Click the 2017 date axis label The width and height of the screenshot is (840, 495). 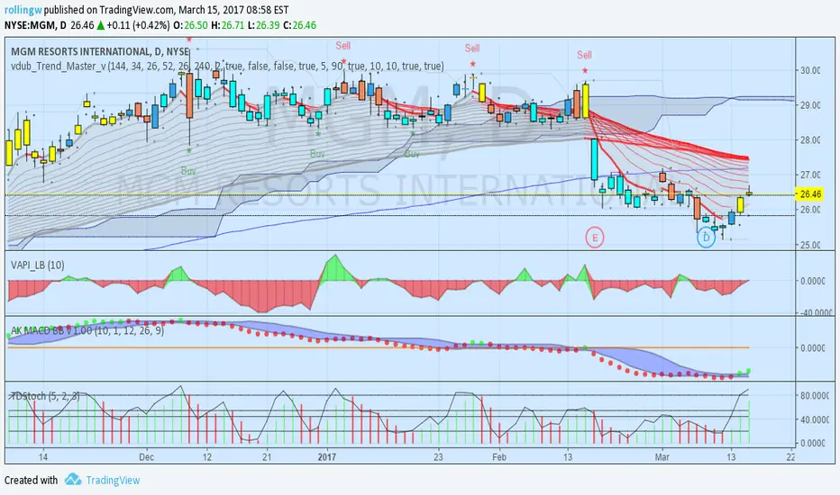pyautogui.click(x=327, y=457)
